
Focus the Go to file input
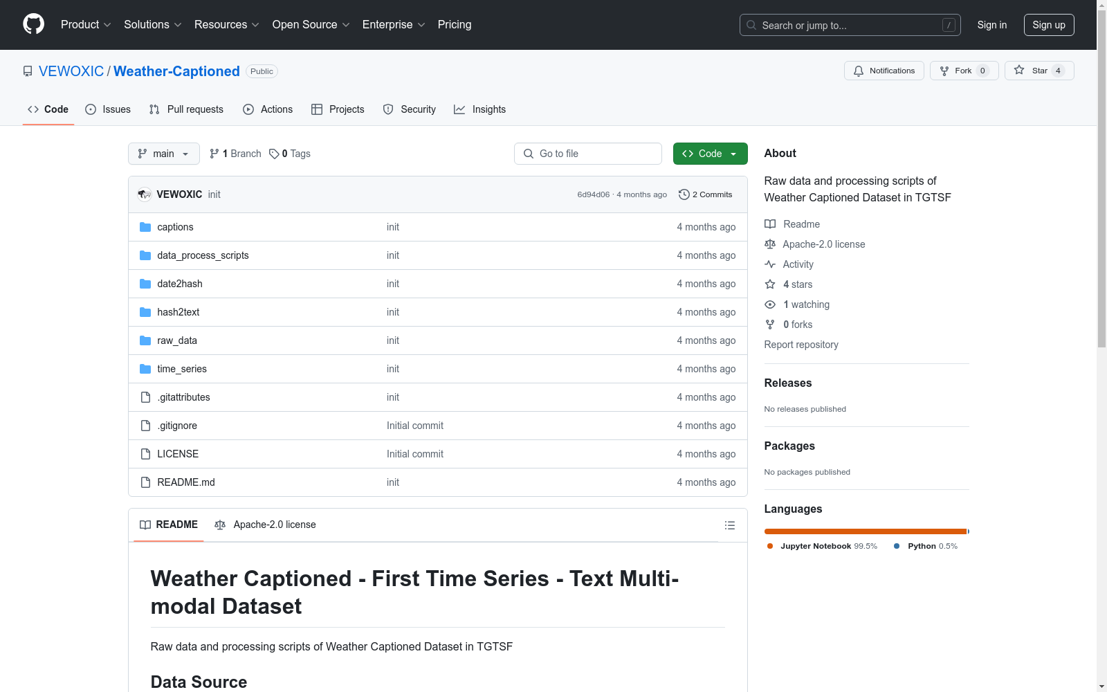[x=588, y=154]
